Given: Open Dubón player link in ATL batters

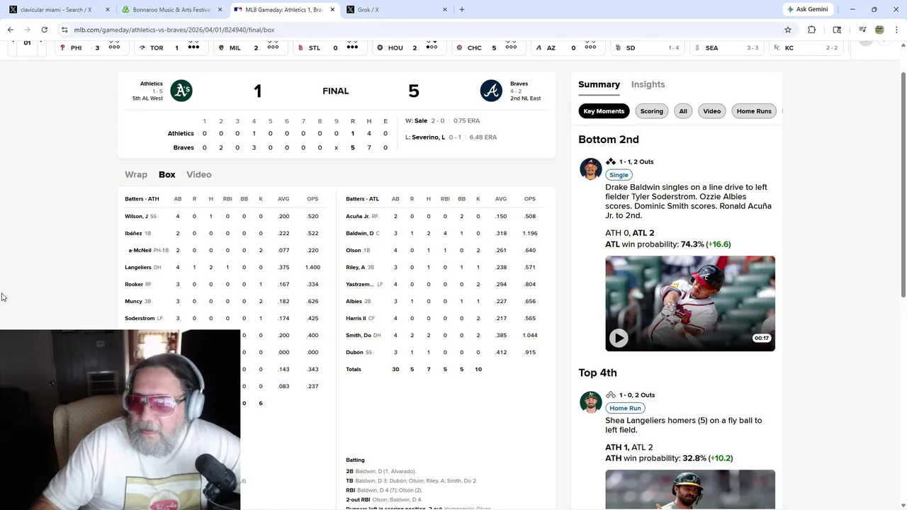Looking at the screenshot, I should (354, 352).
